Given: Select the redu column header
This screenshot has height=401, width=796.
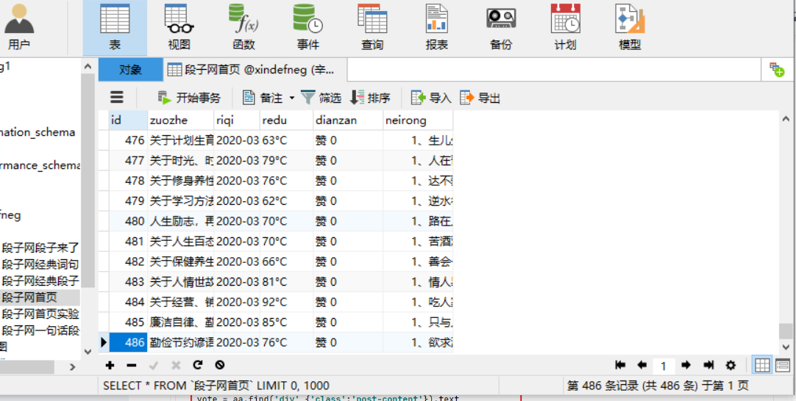Looking at the screenshot, I should coord(286,120).
